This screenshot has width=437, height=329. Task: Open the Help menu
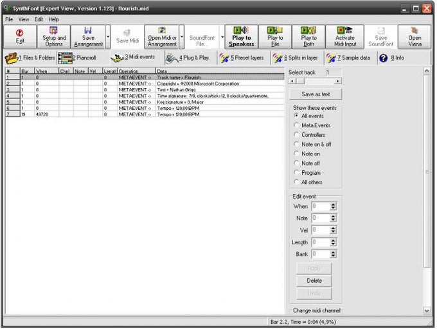(x=53, y=19)
